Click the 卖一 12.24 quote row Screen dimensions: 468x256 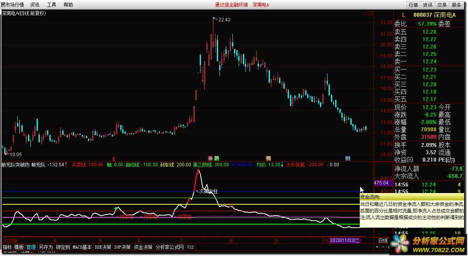[x=428, y=61]
